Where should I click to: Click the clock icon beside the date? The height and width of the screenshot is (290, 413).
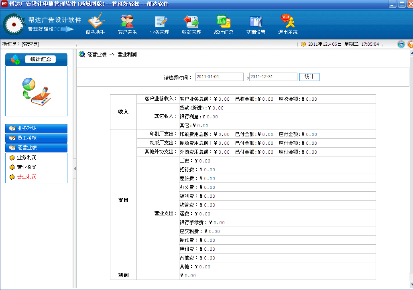point(303,44)
